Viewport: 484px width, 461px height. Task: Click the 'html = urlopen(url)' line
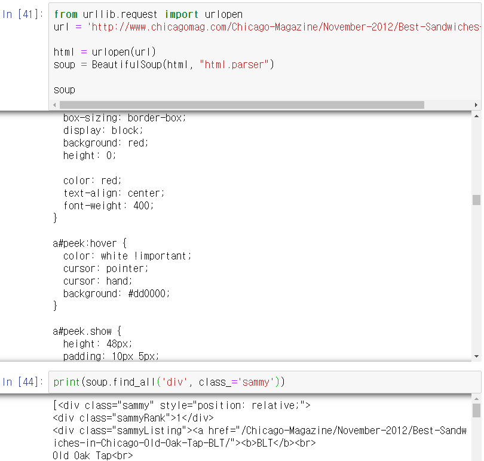pyautogui.click(x=105, y=52)
